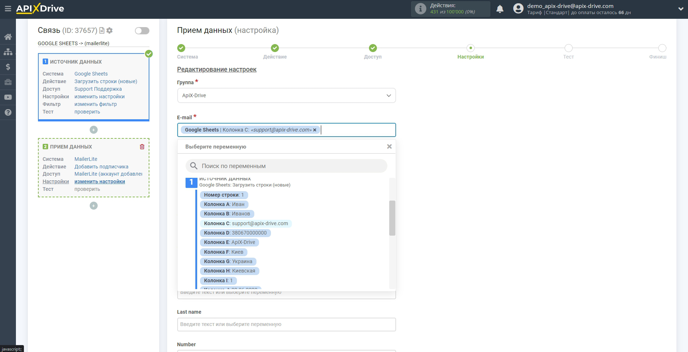Open the MailerLite system link
This screenshot has width=688, height=352.
pyautogui.click(x=86, y=159)
